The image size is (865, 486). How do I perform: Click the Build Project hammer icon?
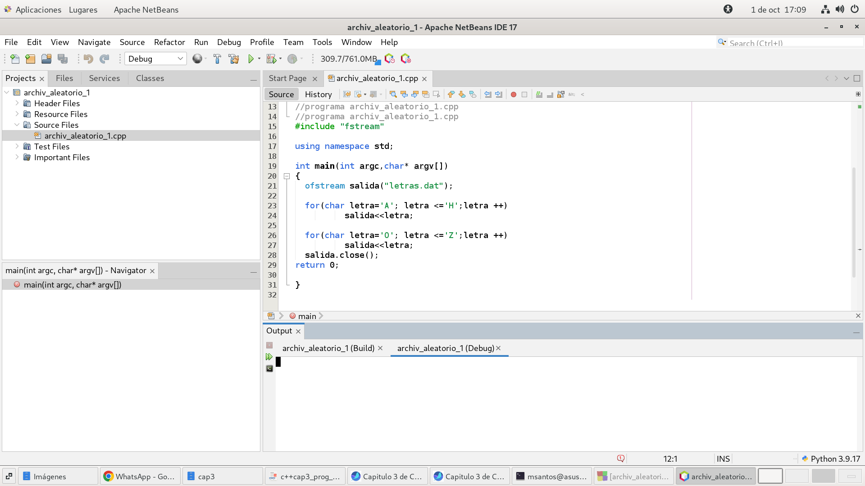click(x=217, y=59)
